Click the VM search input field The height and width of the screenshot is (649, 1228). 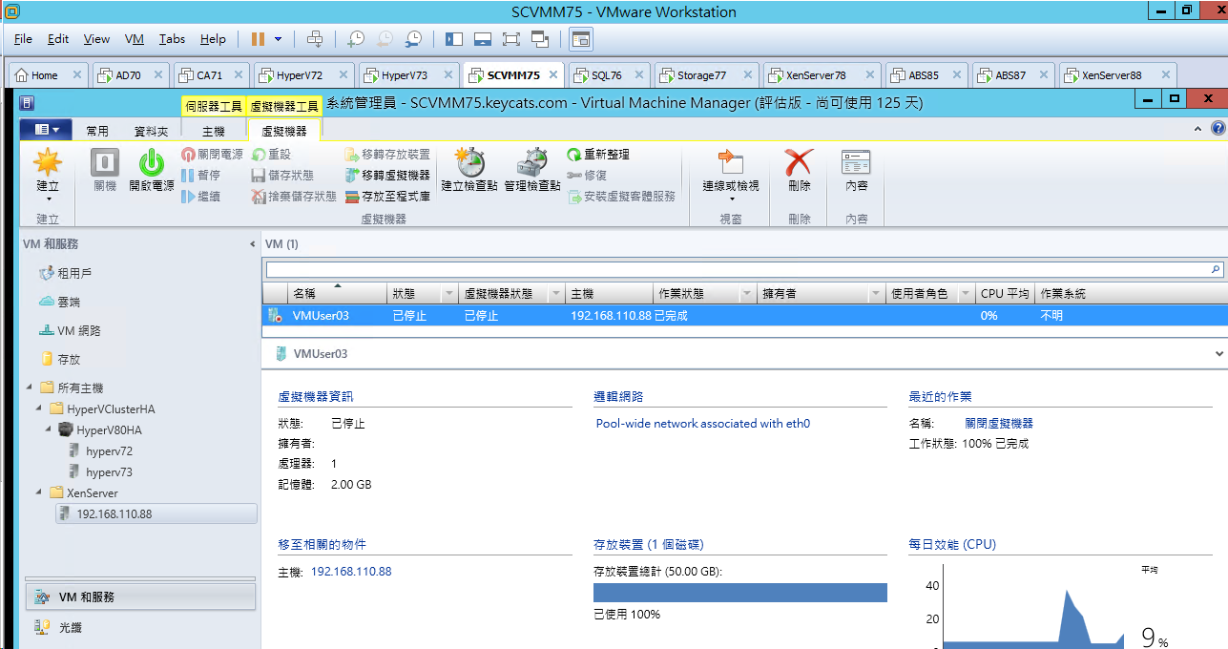point(737,270)
